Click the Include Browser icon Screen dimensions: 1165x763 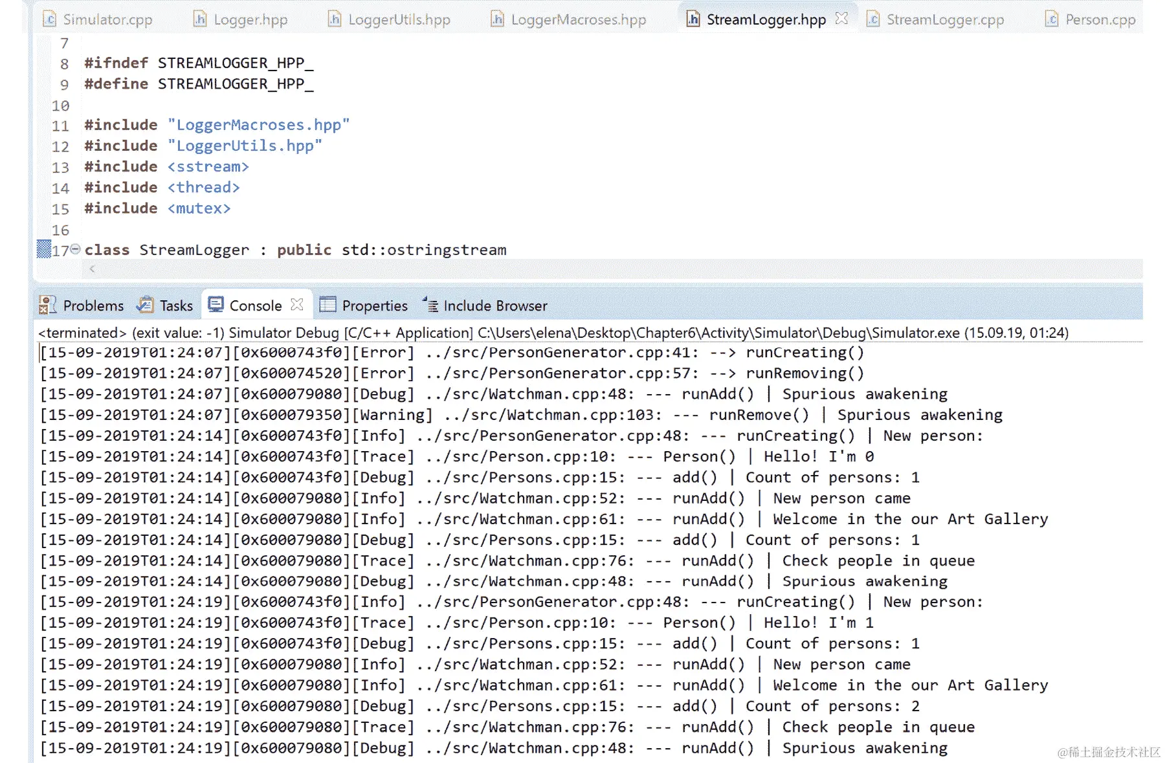pyautogui.click(x=430, y=305)
